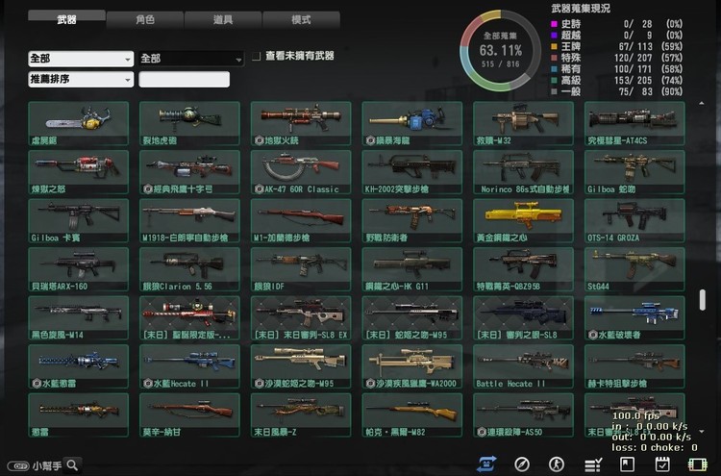Select the 餓狼IDF weapon card
Viewport: 721px width, 476px height.
coord(301,269)
